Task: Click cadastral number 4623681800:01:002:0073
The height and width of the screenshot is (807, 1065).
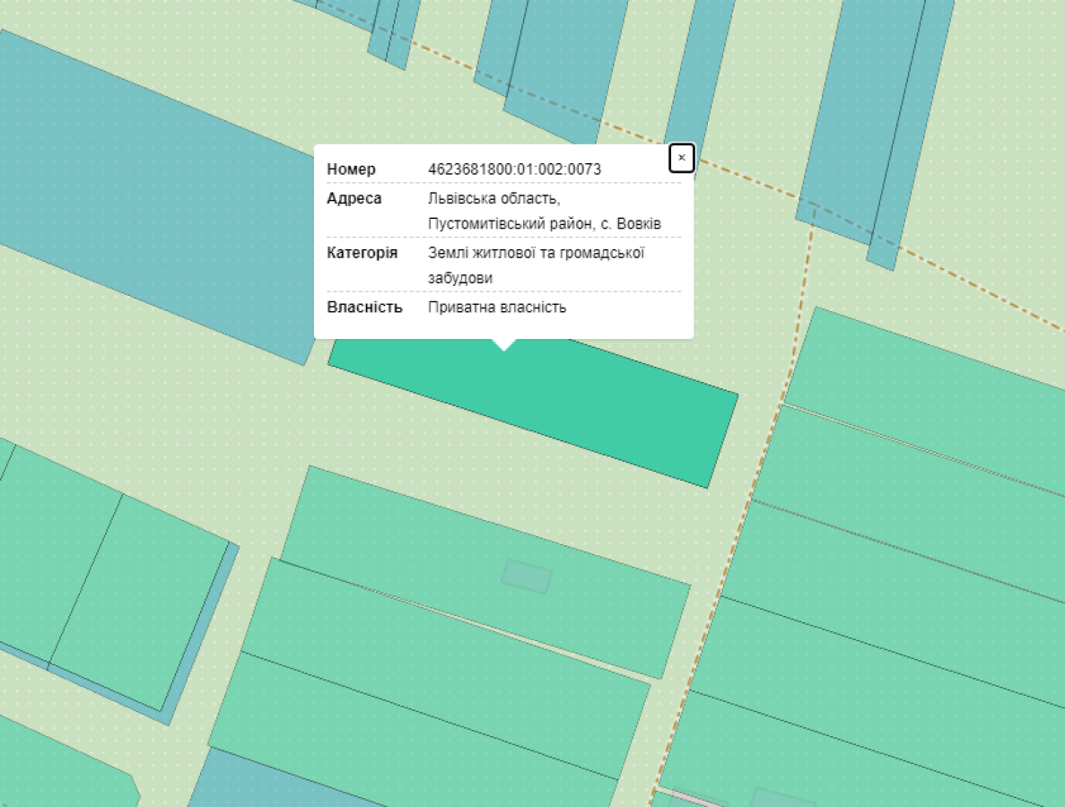Action: coord(514,169)
